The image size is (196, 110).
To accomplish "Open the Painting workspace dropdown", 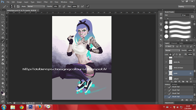I will 186,7.
